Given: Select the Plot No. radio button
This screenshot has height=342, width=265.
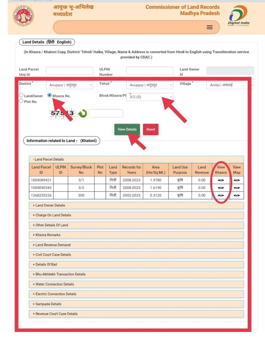Looking at the screenshot, I should coord(21,101).
